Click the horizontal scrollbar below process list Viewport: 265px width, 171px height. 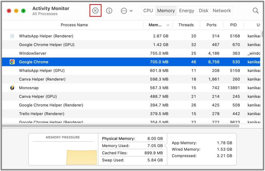(121, 126)
